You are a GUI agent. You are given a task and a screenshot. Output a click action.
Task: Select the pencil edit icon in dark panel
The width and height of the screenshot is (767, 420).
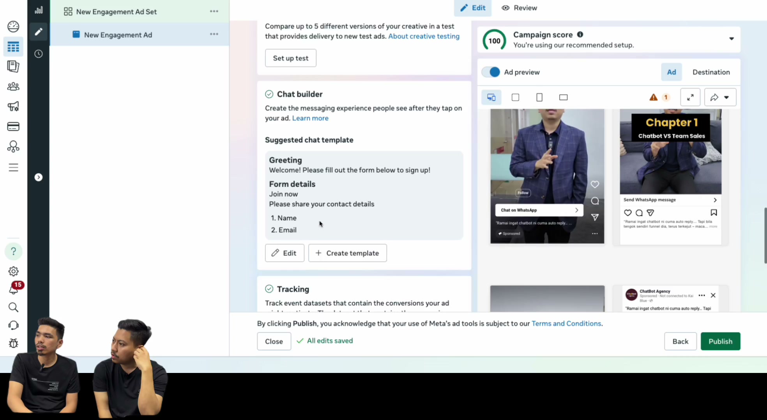click(38, 31)
